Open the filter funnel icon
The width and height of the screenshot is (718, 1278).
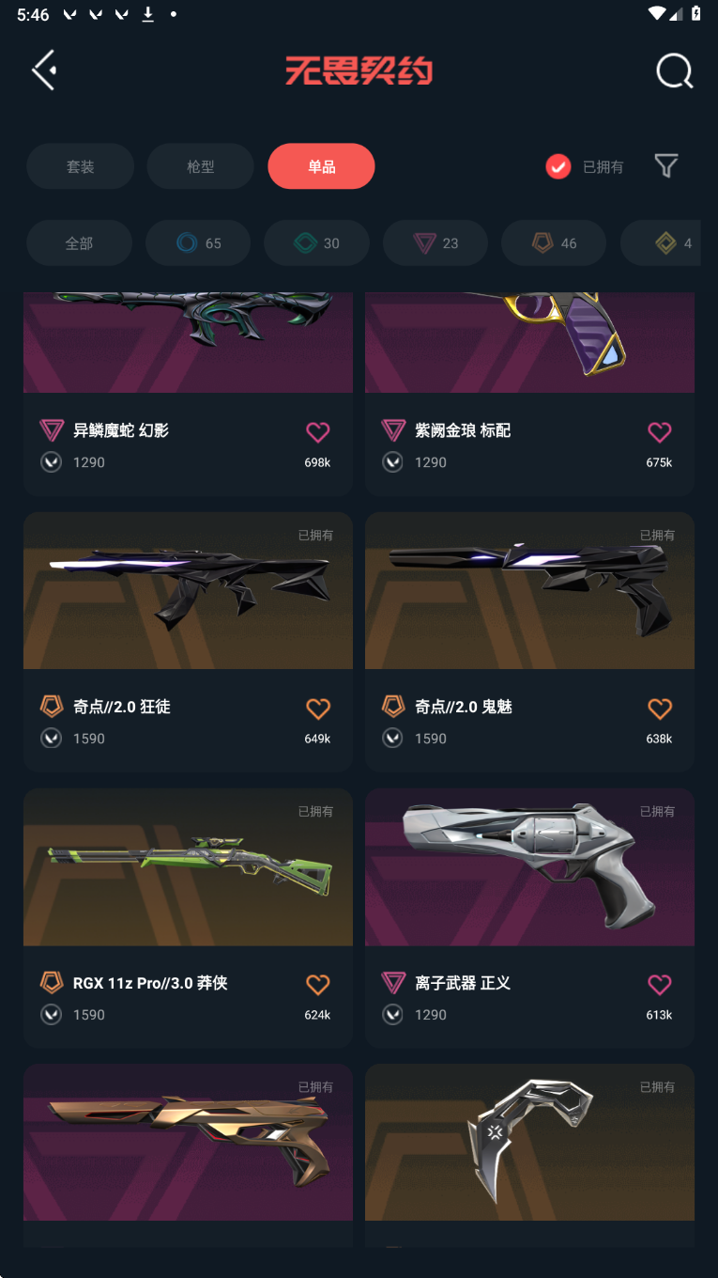click(666, 166)
